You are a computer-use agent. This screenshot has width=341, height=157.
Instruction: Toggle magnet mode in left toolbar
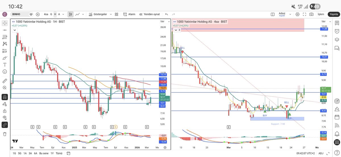click(5, 97)
